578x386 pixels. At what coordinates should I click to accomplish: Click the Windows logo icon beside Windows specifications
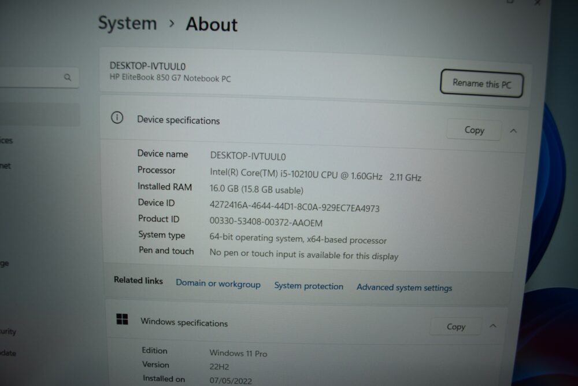[x=122, y=319]
